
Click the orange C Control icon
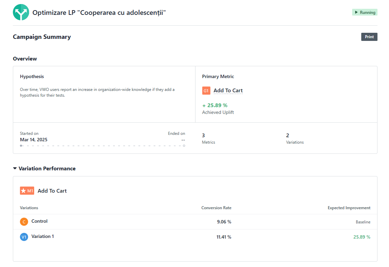(x=24, y=222)
